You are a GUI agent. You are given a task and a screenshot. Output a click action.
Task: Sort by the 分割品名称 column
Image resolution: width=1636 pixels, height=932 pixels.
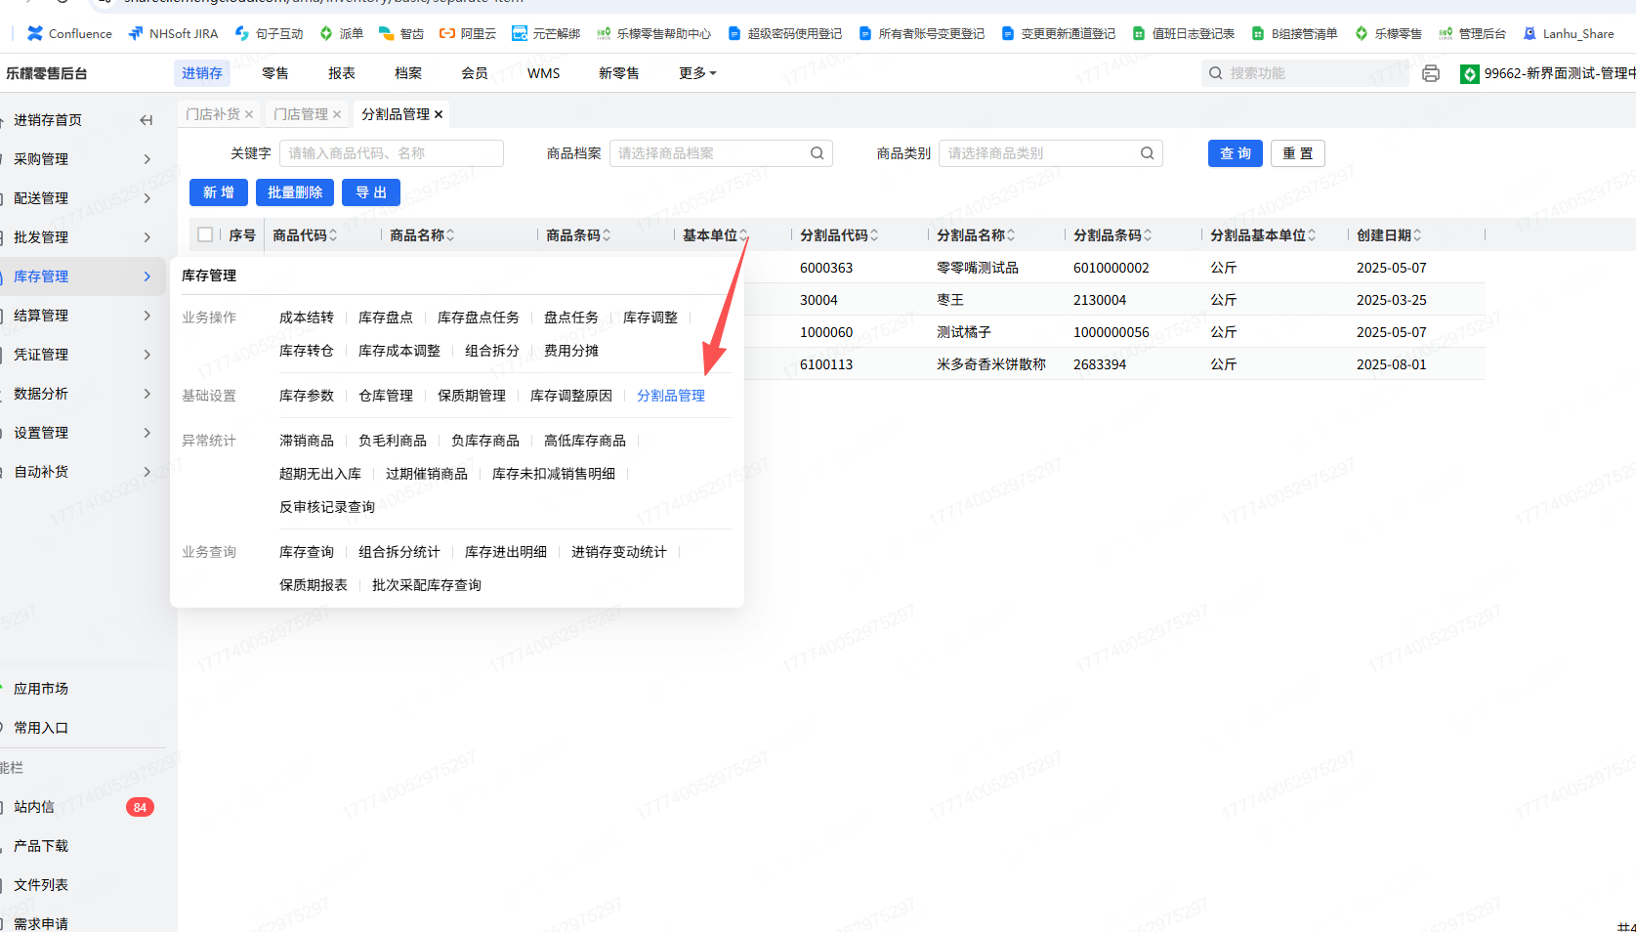(1011, 235)
